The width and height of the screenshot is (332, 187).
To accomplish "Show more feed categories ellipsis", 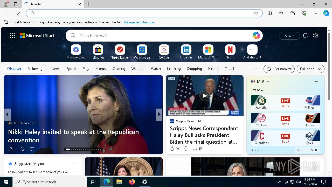I will tap(255, 69).
